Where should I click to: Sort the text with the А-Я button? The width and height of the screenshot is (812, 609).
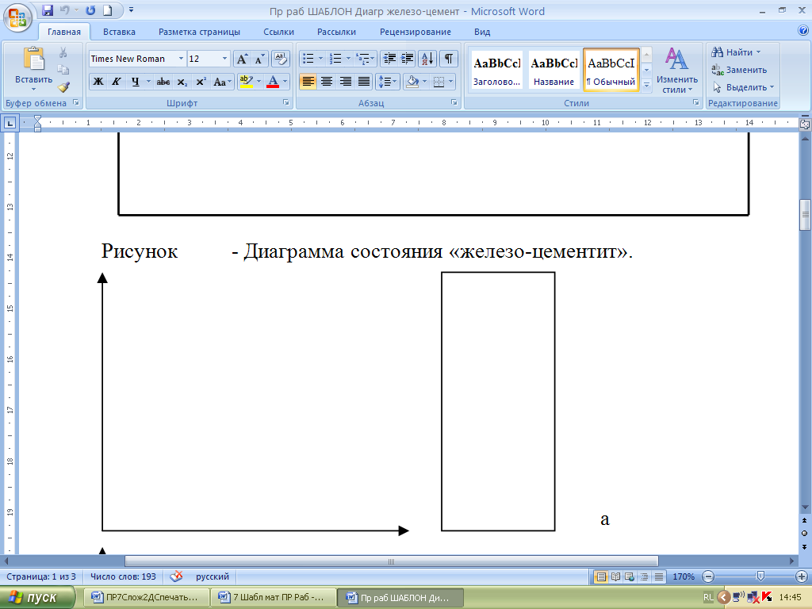click(427, 59)
